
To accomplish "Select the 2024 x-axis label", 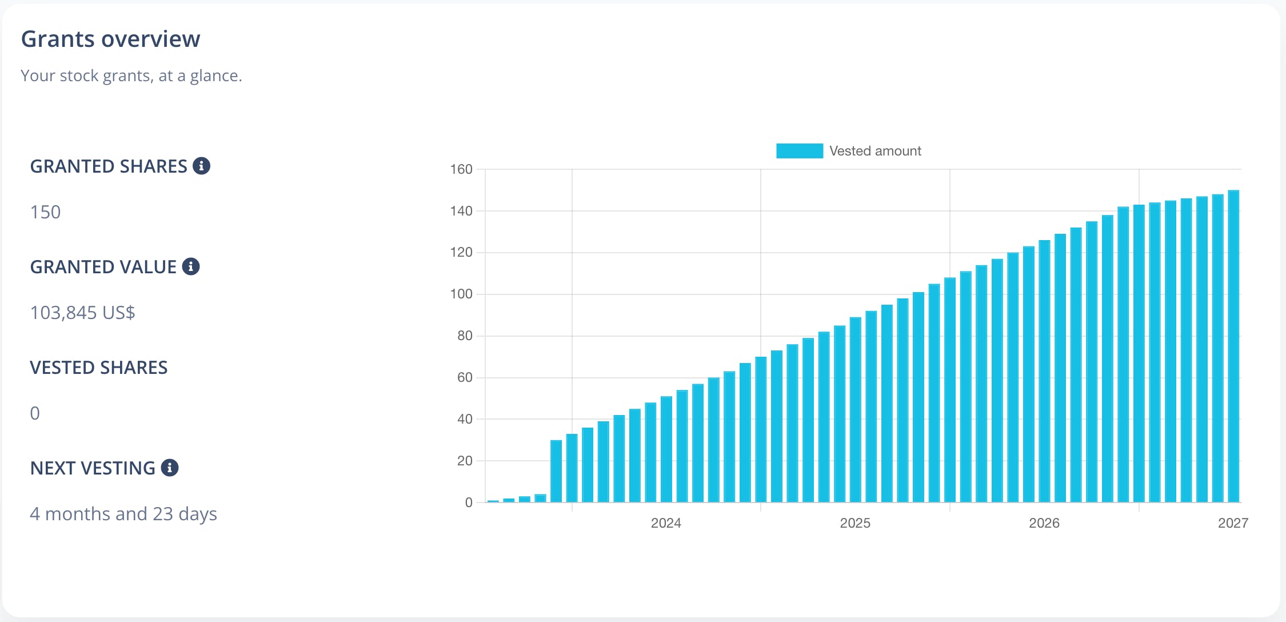I will tap(666, 523).
